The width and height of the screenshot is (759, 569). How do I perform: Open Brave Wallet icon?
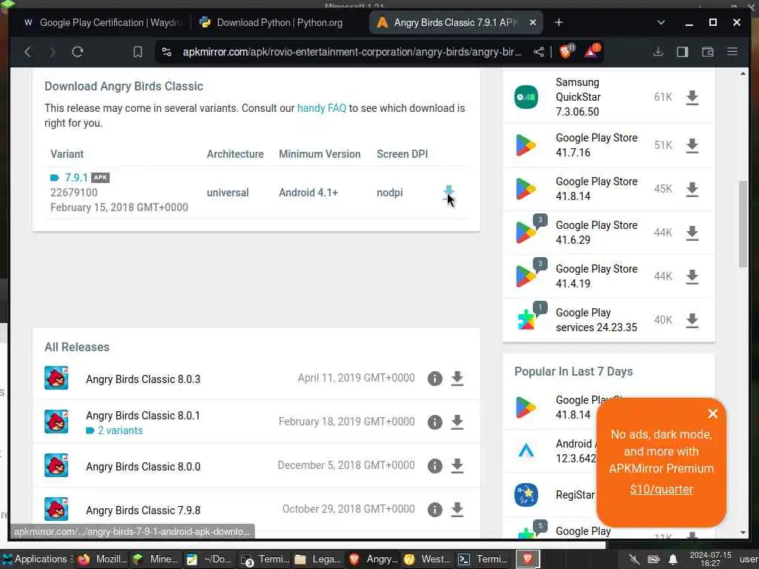pos(708,52)
